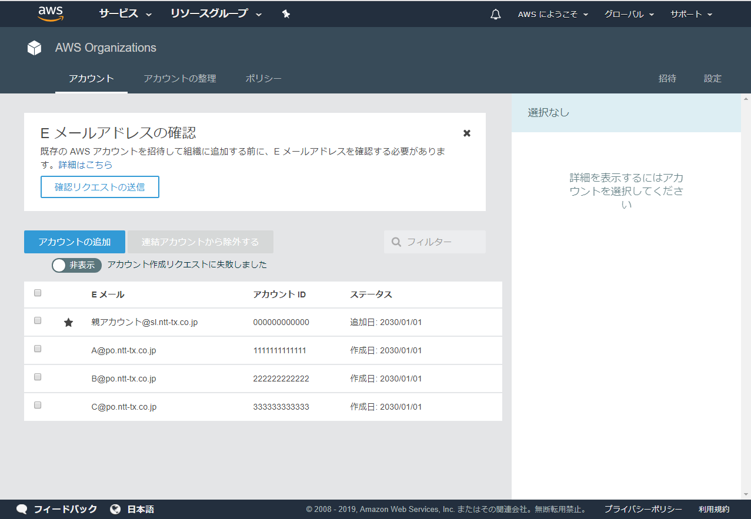Viewport: 751px width, 519px height.
Task: Open the グローバル region dropdown
Action: [x=629, y=15]
